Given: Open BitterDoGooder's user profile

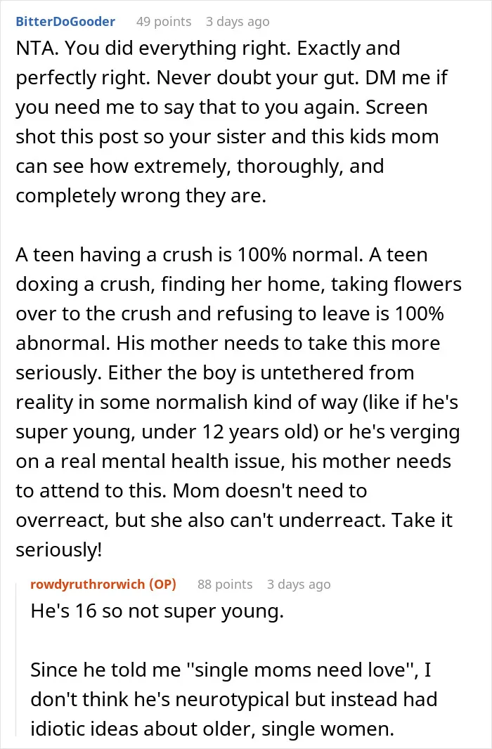Looking at the screenshot, I should point(65,22).
